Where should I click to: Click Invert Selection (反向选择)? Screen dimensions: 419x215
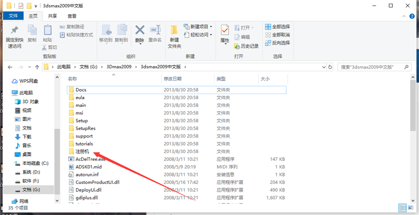(x=277, y=43)
